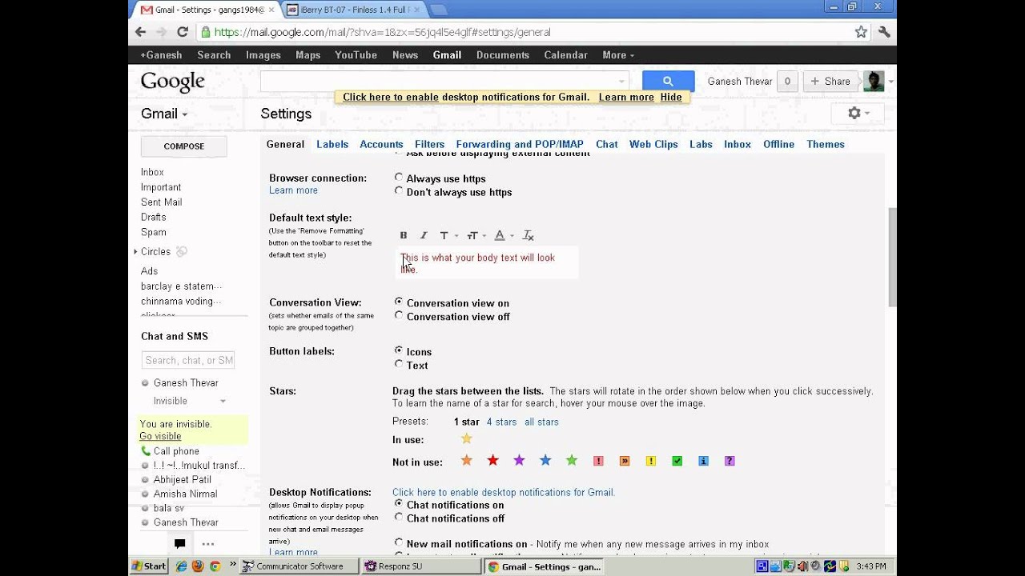Pick the red exclamation mark icon

tap(598, 461)
